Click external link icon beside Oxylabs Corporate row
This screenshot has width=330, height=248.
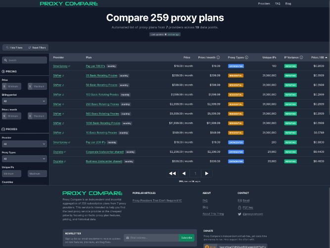(65, 152)
